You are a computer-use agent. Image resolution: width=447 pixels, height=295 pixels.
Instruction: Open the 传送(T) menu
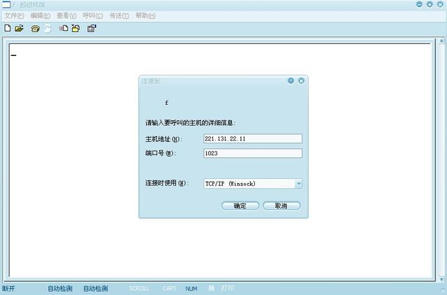coord(119,15)
